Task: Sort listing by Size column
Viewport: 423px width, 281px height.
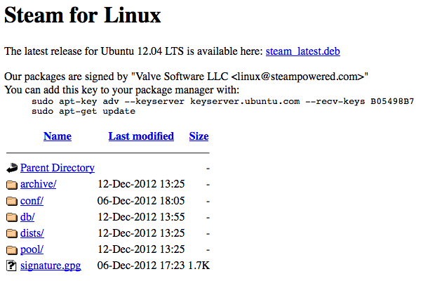Action: click(199, 136)
